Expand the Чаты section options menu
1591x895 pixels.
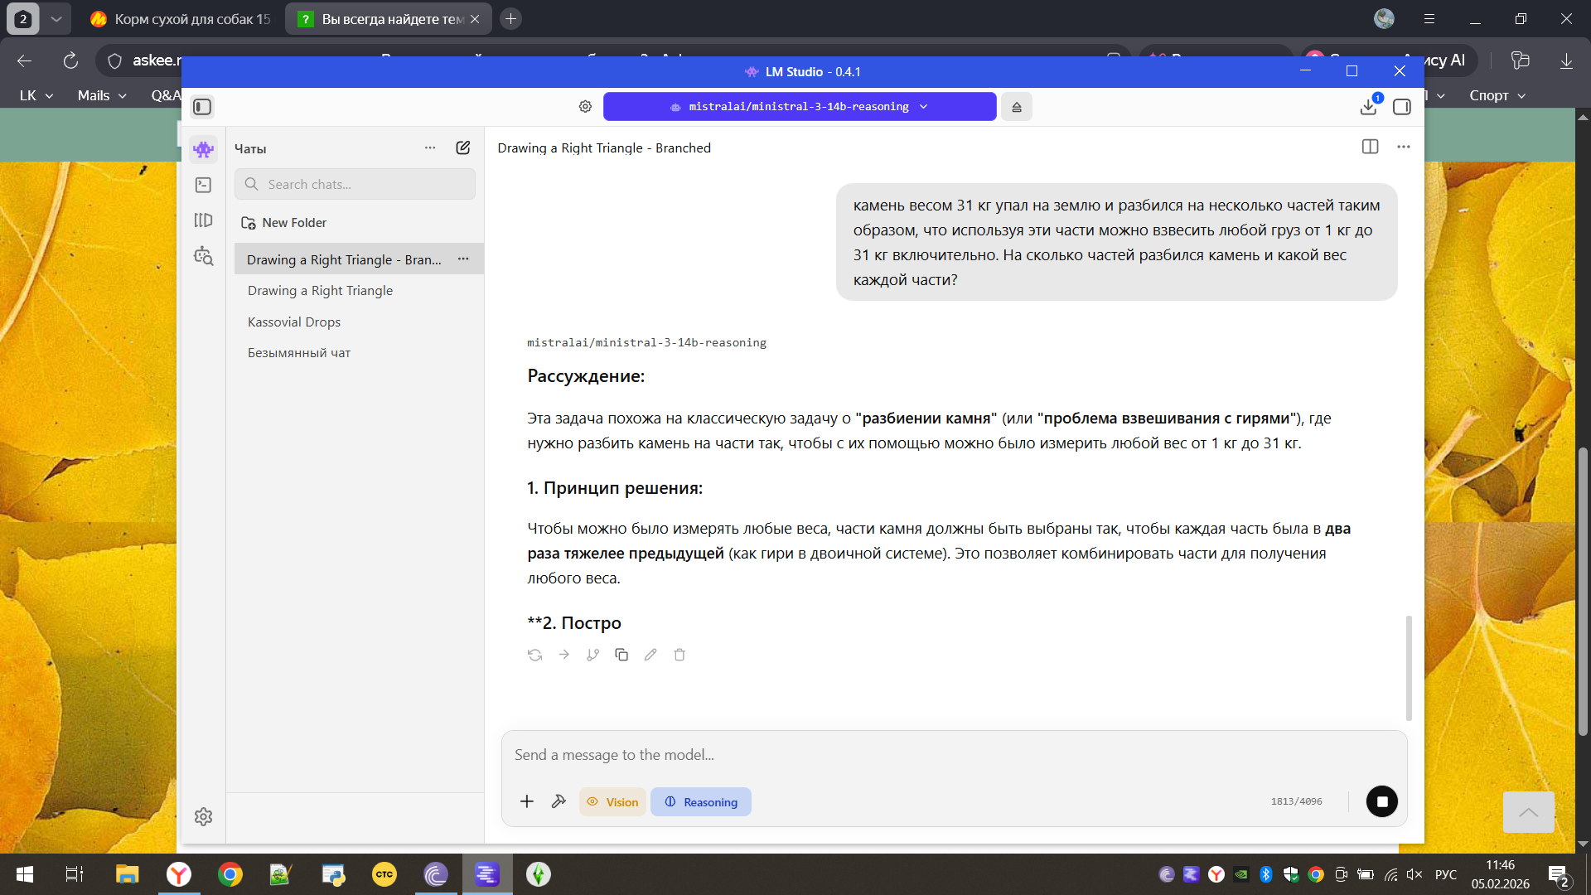(430, 148)
